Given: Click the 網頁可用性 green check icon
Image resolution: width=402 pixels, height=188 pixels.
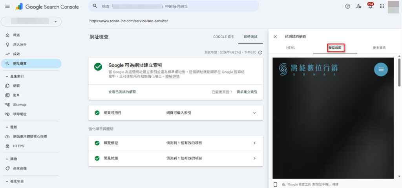Looking at the screenshot, I should click(x=97, y=113).
